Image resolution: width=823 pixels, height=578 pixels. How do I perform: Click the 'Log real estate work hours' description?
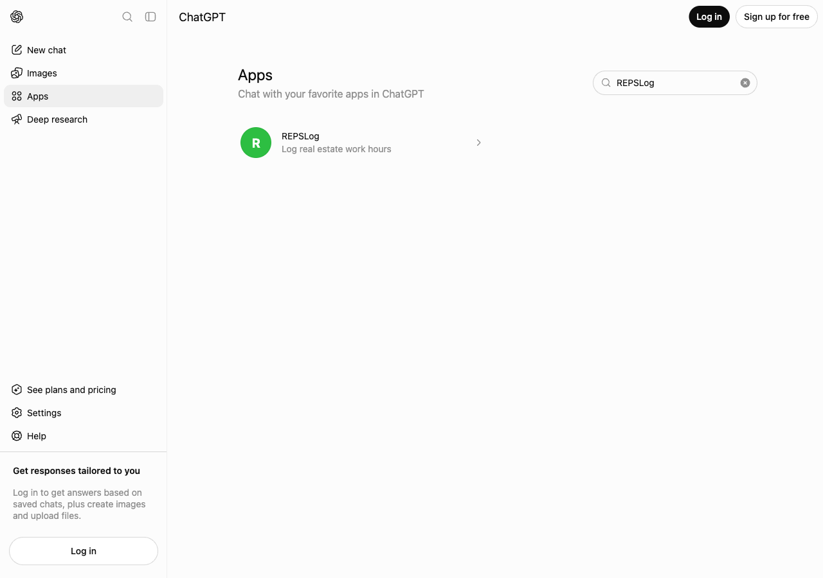click(x=336, y=149)
